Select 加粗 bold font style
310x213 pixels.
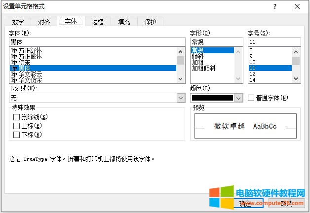[197, 62]
